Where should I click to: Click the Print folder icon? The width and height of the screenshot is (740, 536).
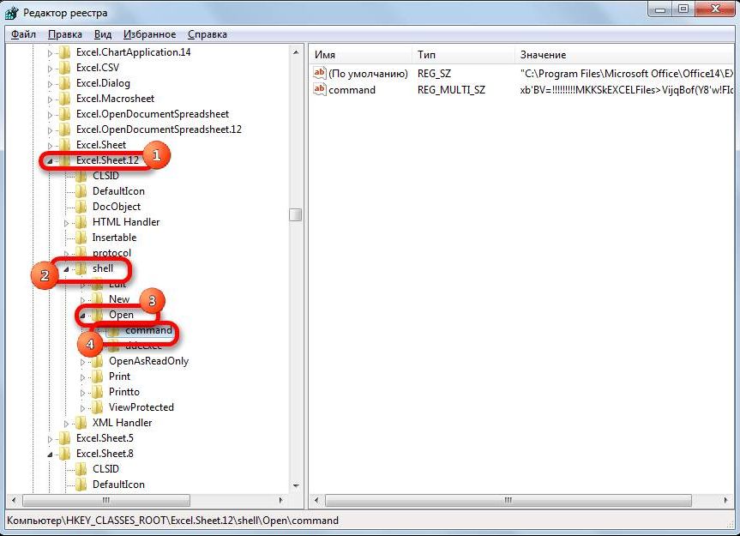click(98, 376)
